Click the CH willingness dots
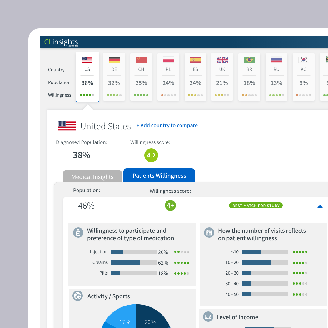 141,95
